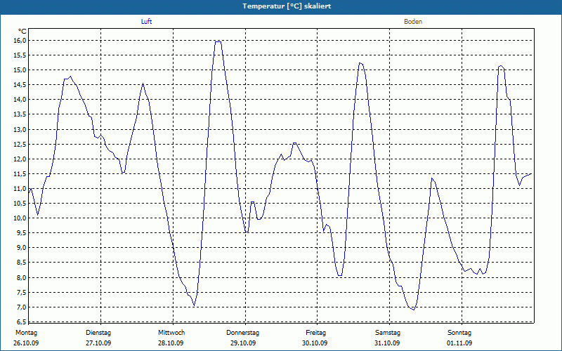Click the 7,5 y-axis value
This screenshot has width=562, height=351.
point(22,293)
